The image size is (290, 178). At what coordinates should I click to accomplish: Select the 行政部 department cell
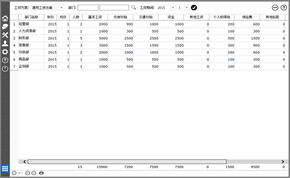pyautogui.click(x=31, y=52)
